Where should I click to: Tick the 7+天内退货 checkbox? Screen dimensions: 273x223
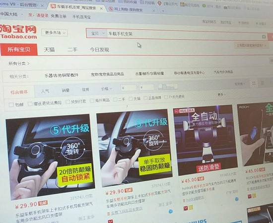click(x=166, y=97)
